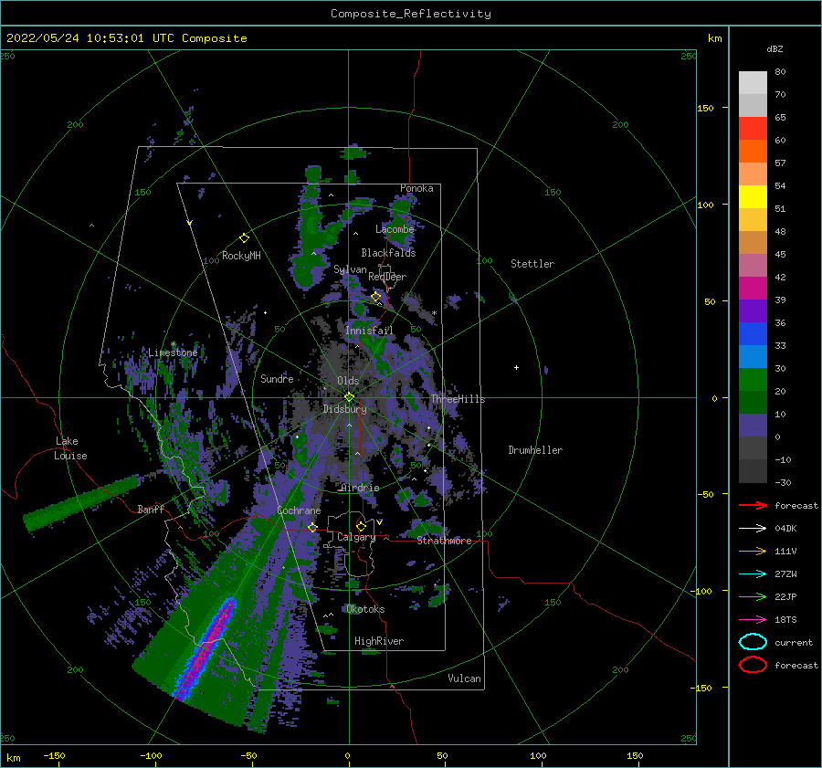822x768 pixels.
Task: Click the Vulcan label
Action: pyautogui.click(x=464, y=679)
